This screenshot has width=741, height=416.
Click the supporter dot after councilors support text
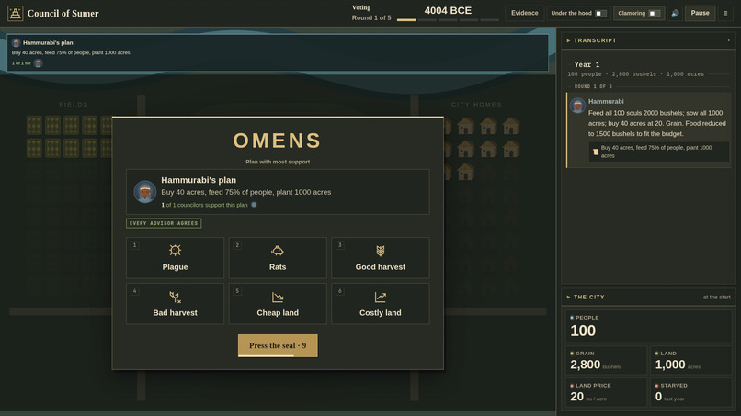pyautogui.click(x=254, y=205)
